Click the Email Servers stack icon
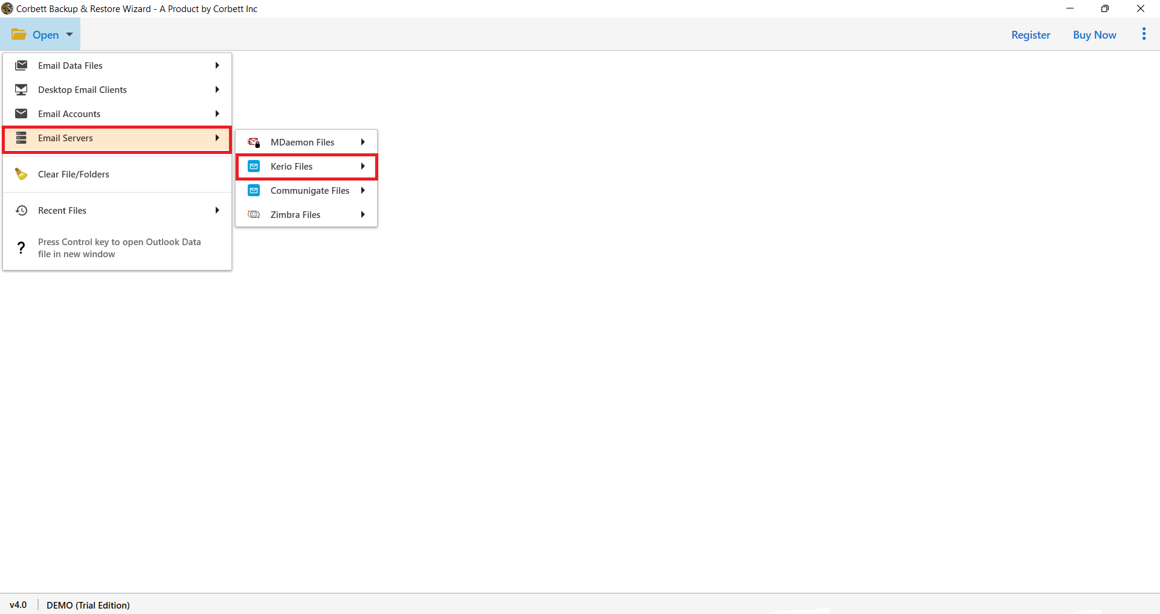The width and height of the screenshot is (1160, 614). [21, 138]
